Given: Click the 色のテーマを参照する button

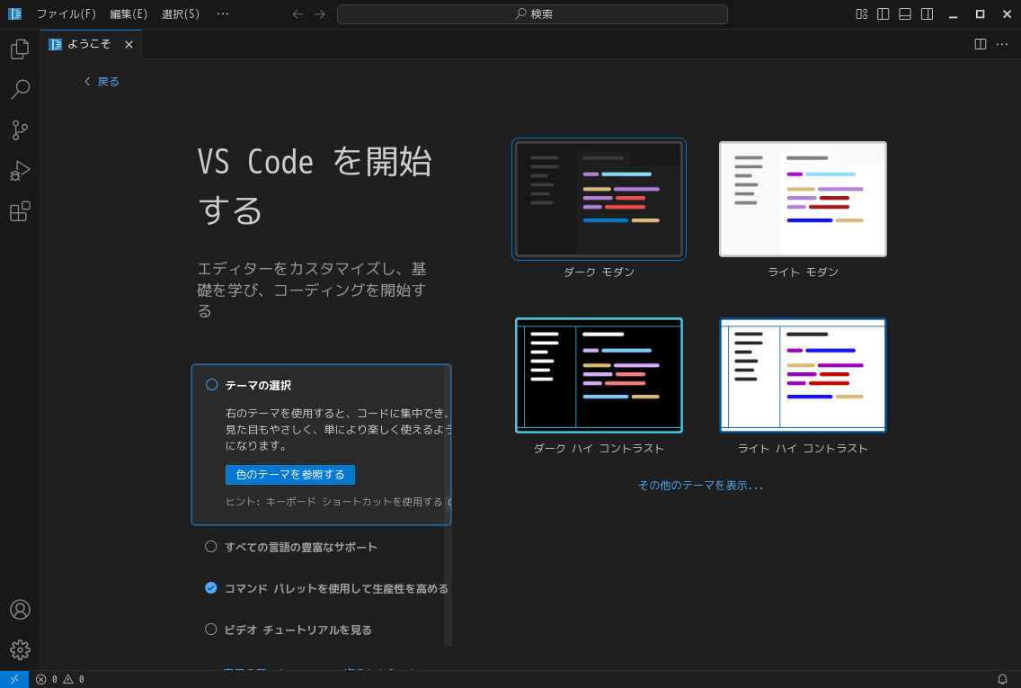Looking at the screenshot, I should (289, 475).
